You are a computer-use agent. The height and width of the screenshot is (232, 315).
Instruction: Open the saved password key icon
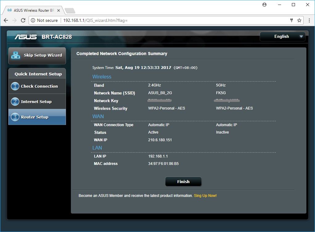291,20
